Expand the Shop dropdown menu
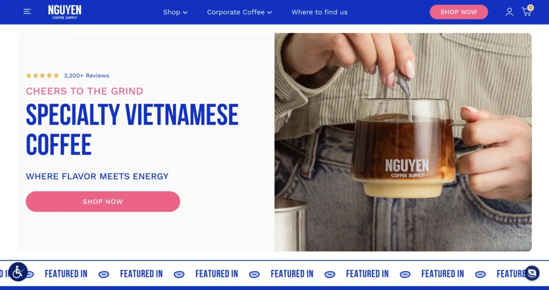549x290 pixels. pyautogui.click(x=175, y=12)
